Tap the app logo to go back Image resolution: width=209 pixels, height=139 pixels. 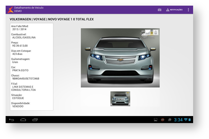10,10
